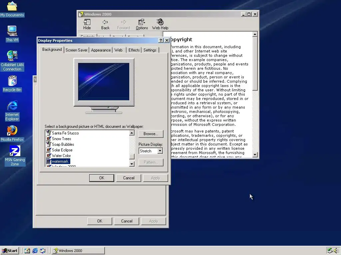Viewport: 341px width, 255px height.
Task: Click the Hide toolbar button in Help
Action: 87,24
